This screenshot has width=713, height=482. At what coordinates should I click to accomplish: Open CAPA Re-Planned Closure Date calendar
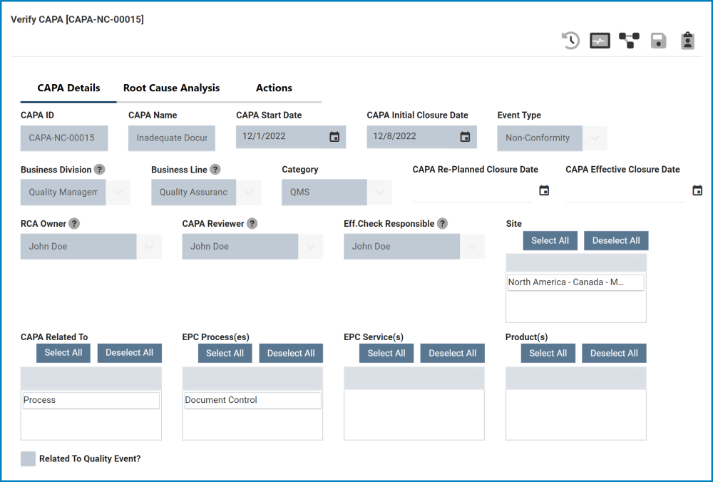(544, 190)
